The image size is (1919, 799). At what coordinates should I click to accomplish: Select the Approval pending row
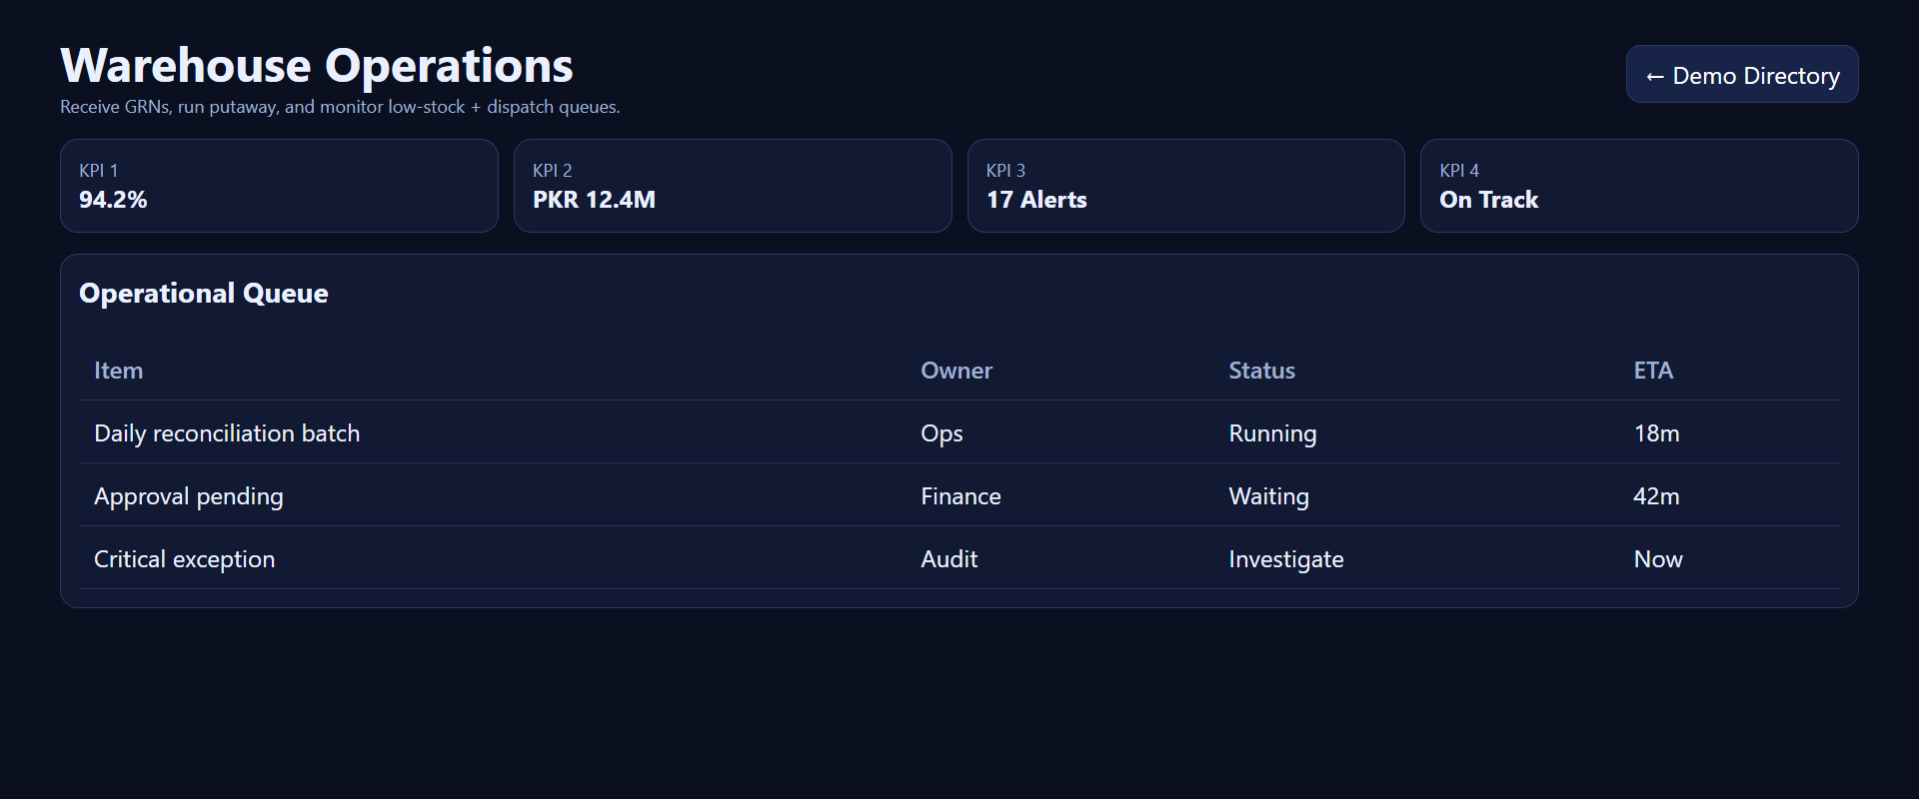point(189,496)
